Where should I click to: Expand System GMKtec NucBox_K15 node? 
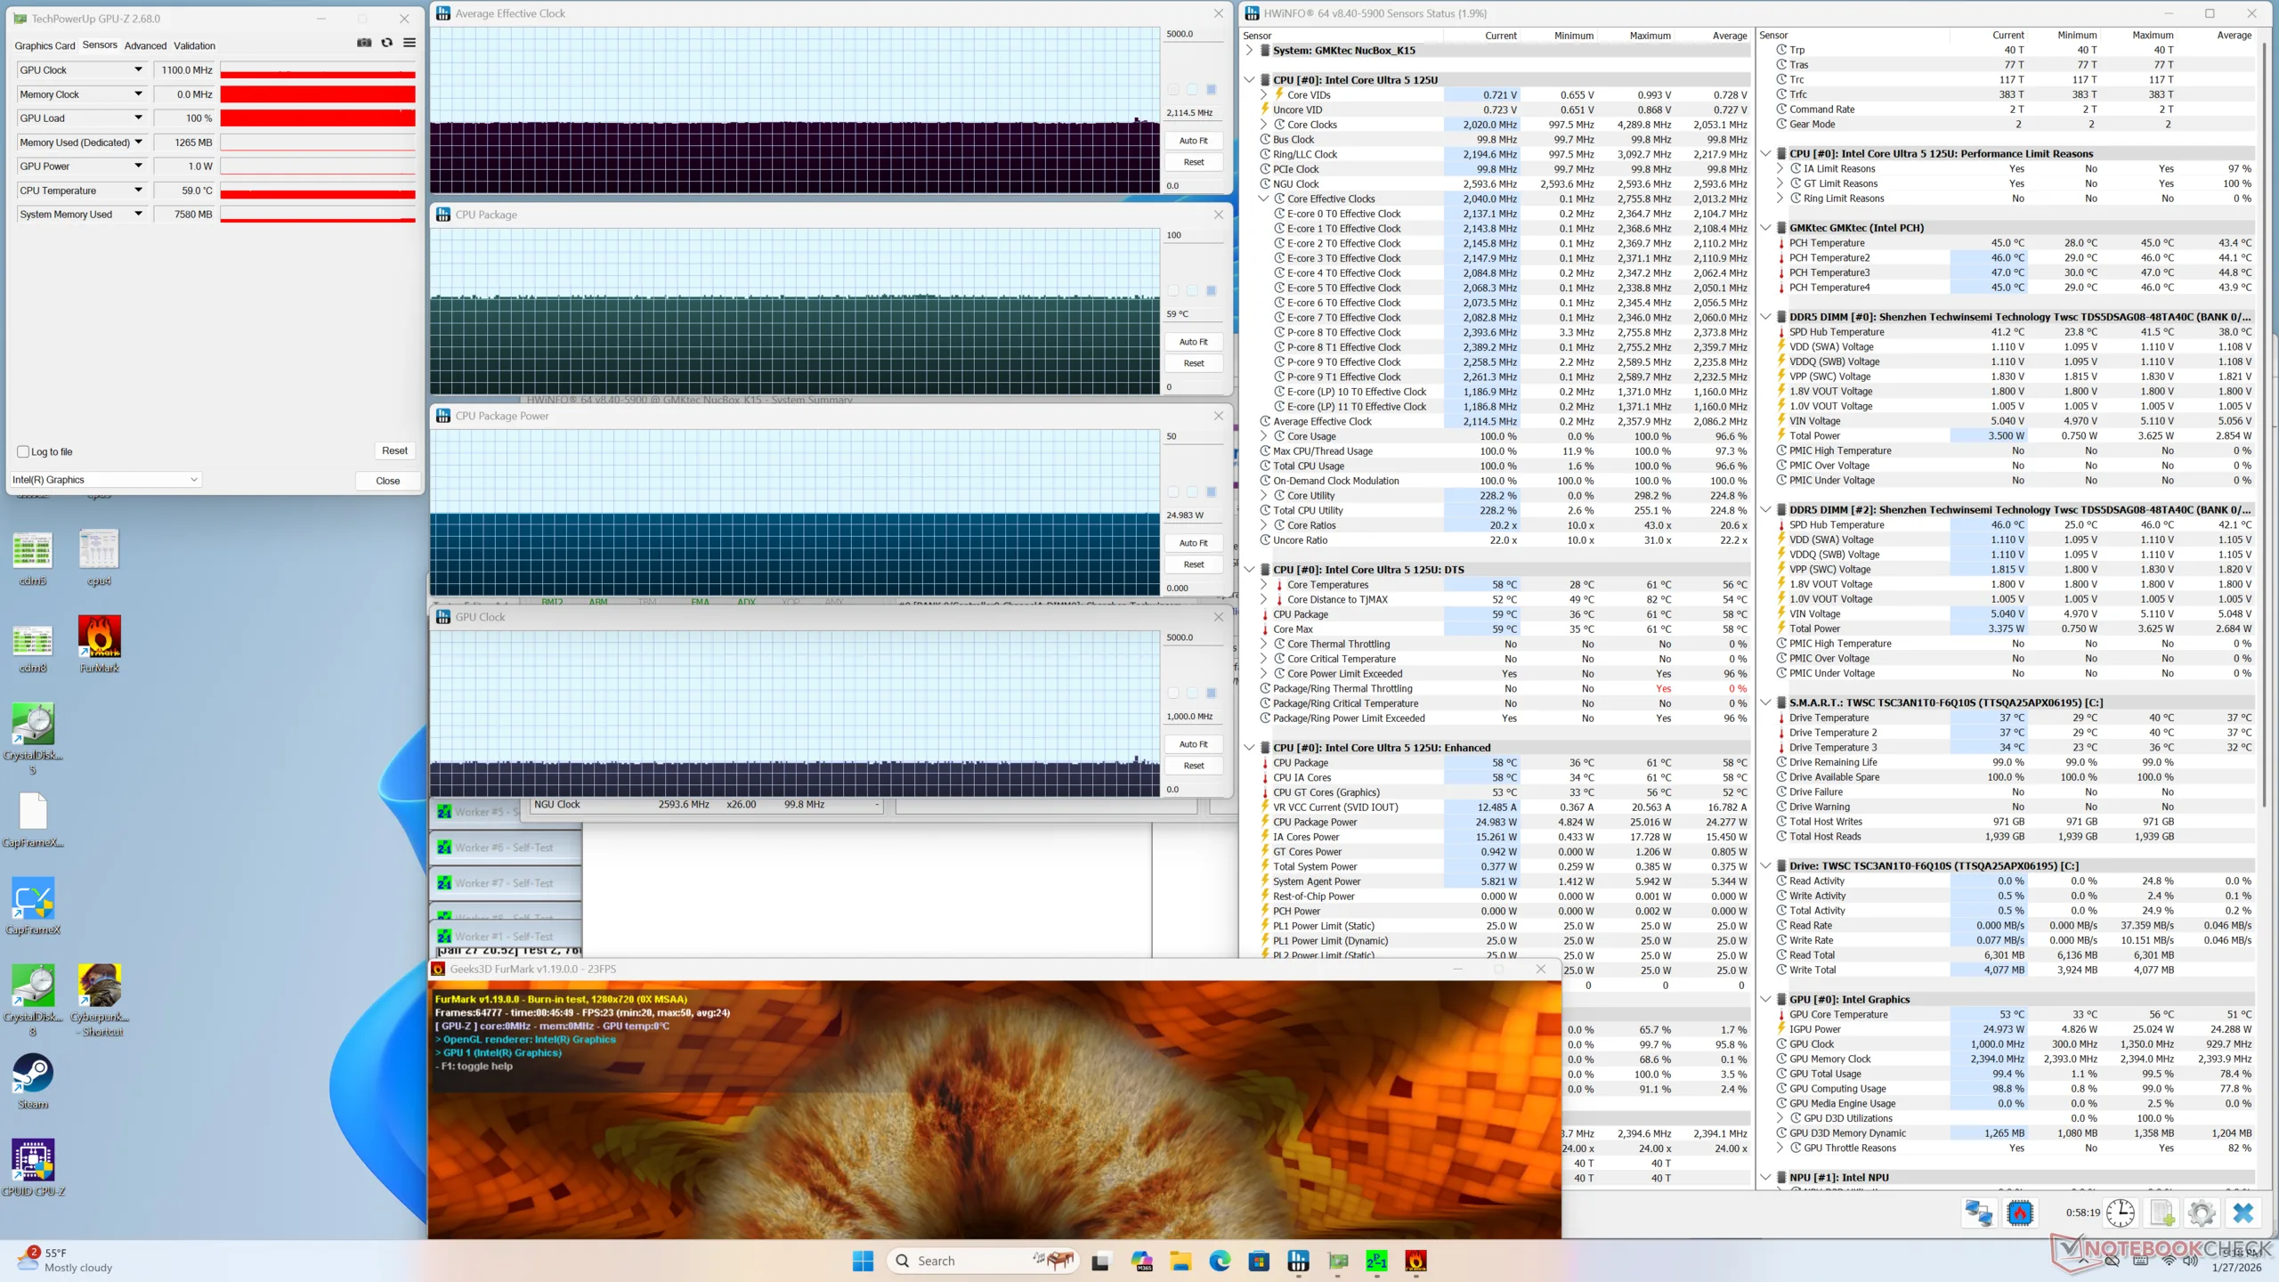pyautogui.click(x=1249, y=51)
